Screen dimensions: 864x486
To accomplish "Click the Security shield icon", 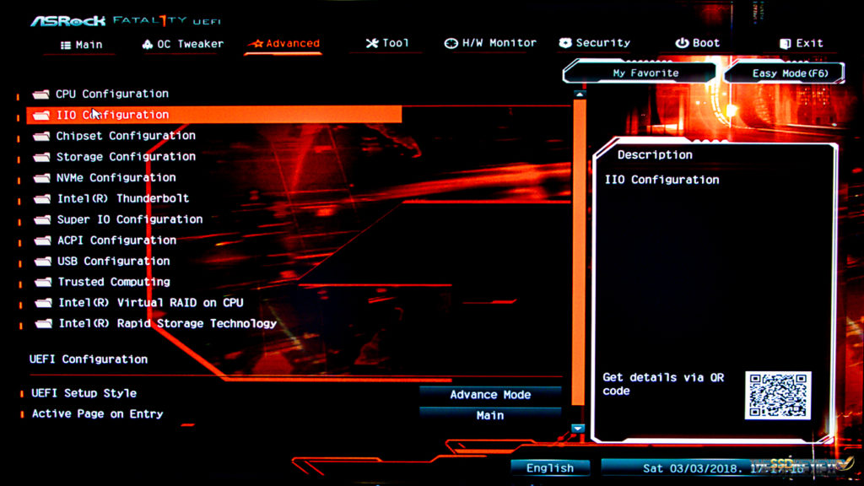I will tap(564, 42).
